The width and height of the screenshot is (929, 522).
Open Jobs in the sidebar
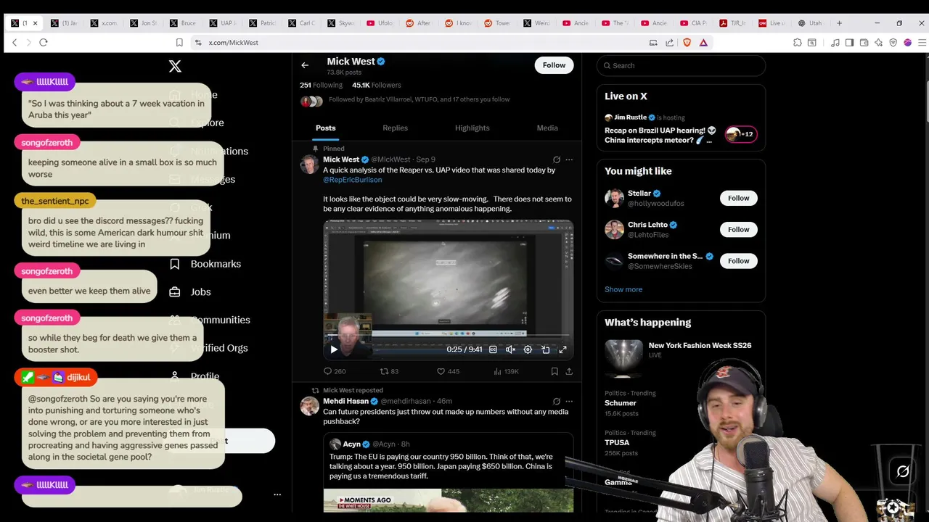click(190, 292)
